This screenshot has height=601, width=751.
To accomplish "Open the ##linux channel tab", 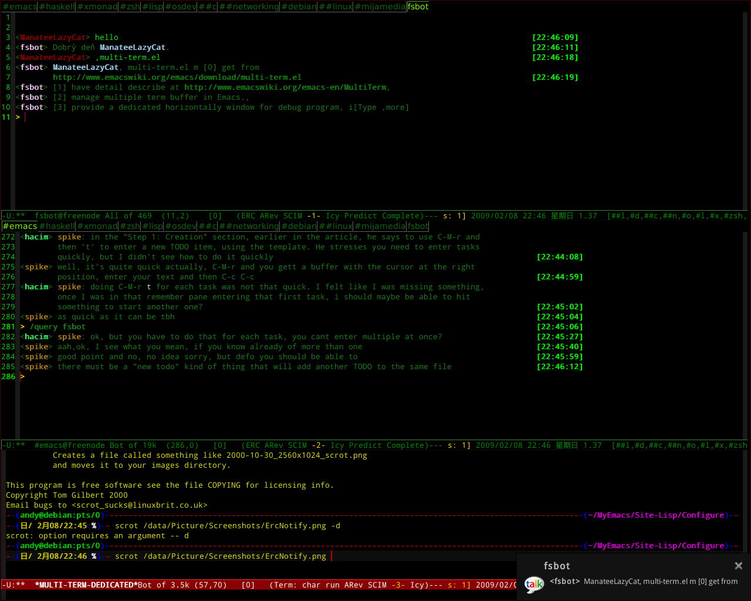I will [335, 6].
